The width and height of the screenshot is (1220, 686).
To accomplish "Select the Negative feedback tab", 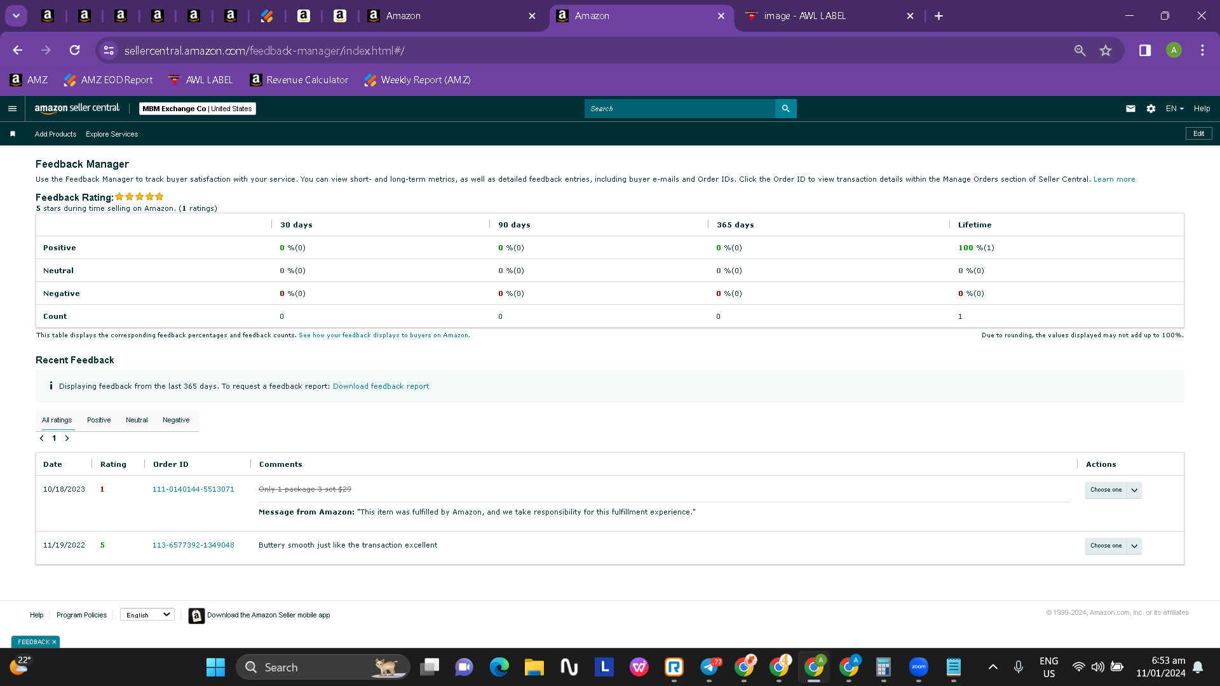I will tap(176, 420).
